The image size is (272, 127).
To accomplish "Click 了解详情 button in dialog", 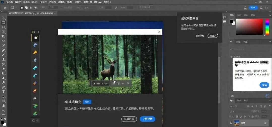I will [x=147, y=119].
